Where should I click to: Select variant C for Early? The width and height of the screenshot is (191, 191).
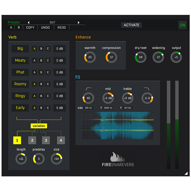(x=48, y=108)
